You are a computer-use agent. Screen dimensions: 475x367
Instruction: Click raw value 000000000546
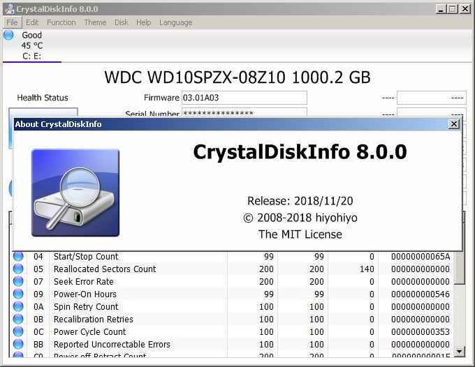point(421,294)
